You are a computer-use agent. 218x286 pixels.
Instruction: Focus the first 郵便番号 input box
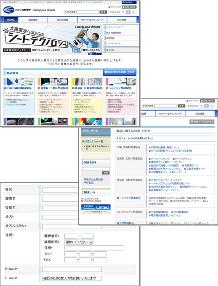[71, 236]
